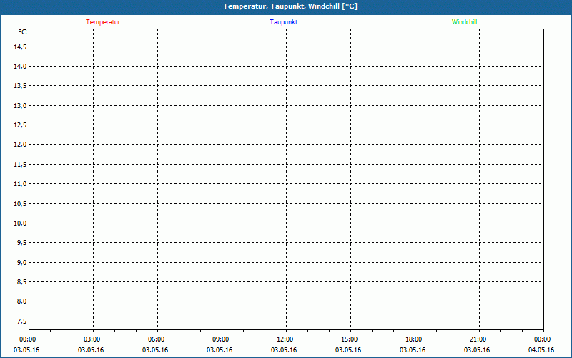Image resolution: width=572 pixels, height=358 pixels.
Task: Click the 21:00 time axis label
Action: click(478, 339)
